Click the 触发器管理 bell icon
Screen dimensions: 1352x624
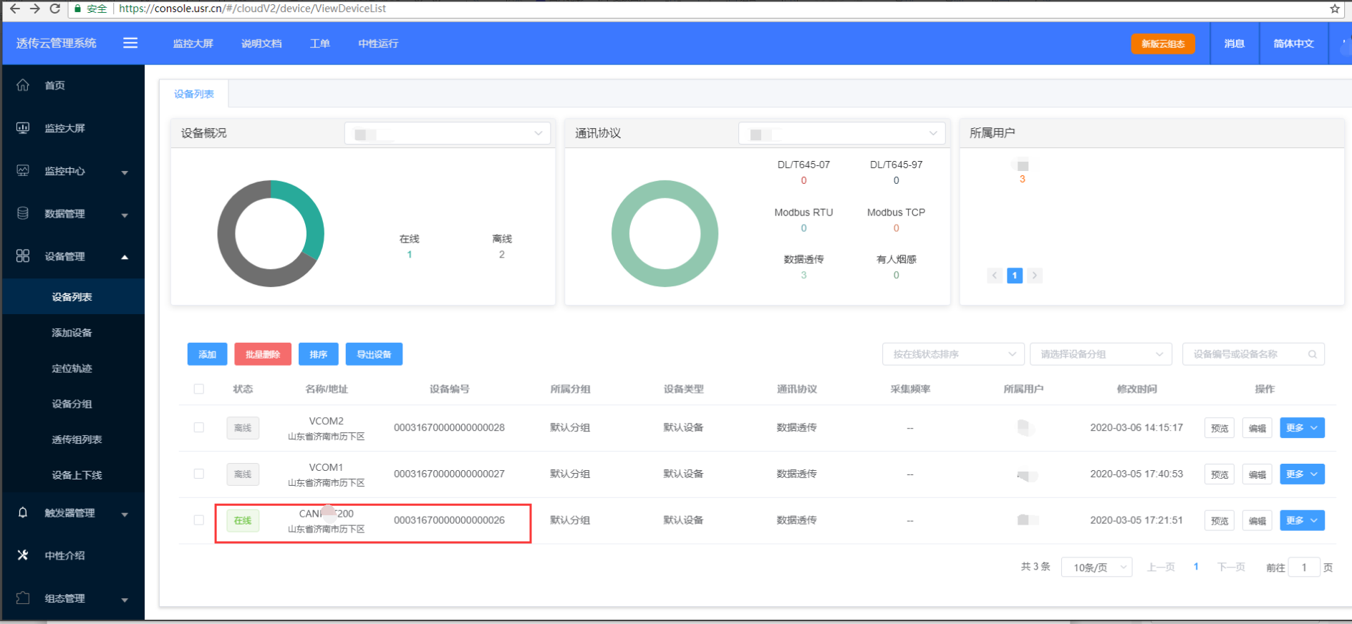point(23,512)
